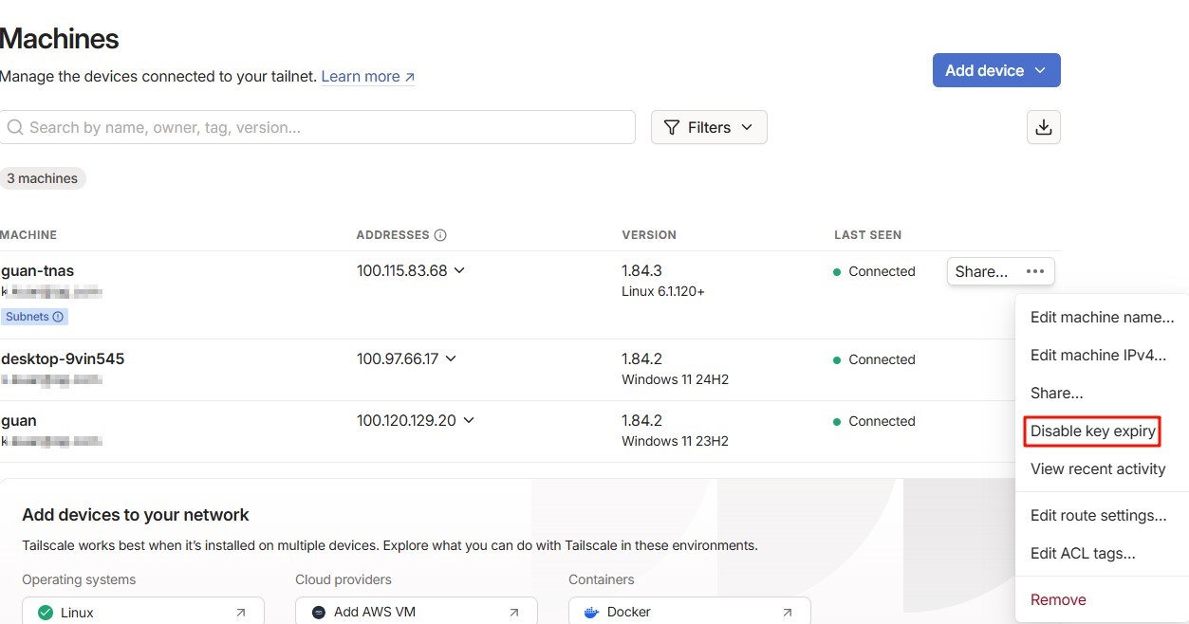The image size is (1189, 624).
Task: Click the info icon in Subnets badge
Action: coord(58,317)
